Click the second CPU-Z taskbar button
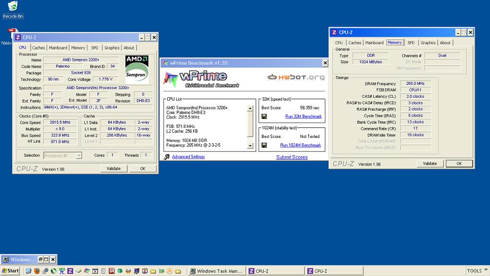This screenshot has width=490, height=276. click(x=334, y=271)
